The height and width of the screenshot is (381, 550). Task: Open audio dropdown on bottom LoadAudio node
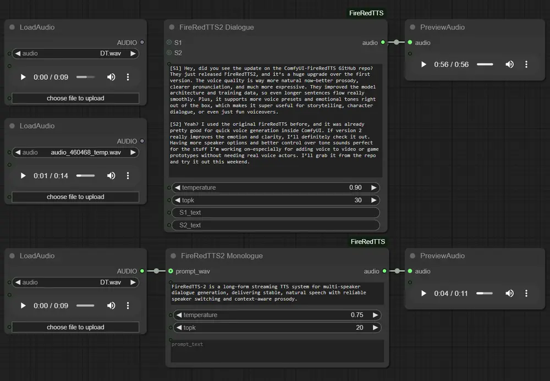(x=75, y=282)
